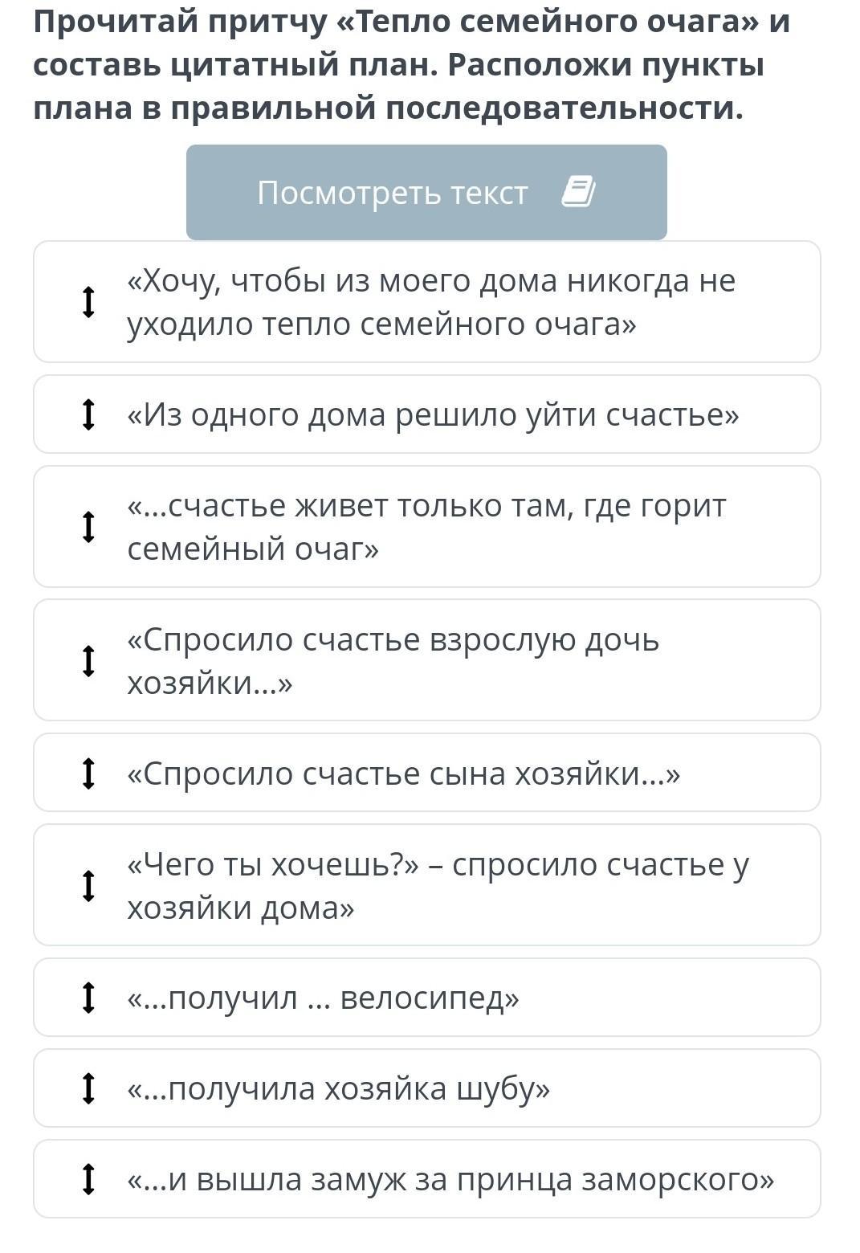
Task: Click drag handle of «Спросило счастье взрослую дочь»
Action: [x=89, y=660]
